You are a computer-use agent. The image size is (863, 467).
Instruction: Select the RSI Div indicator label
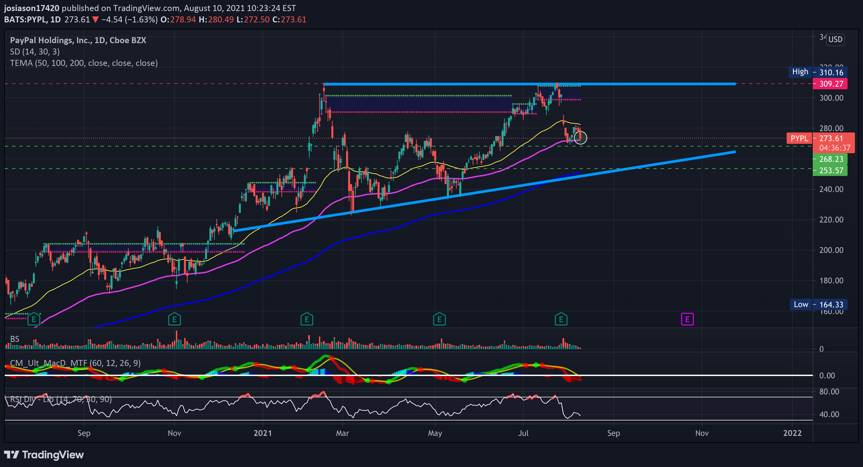[61, 399]
